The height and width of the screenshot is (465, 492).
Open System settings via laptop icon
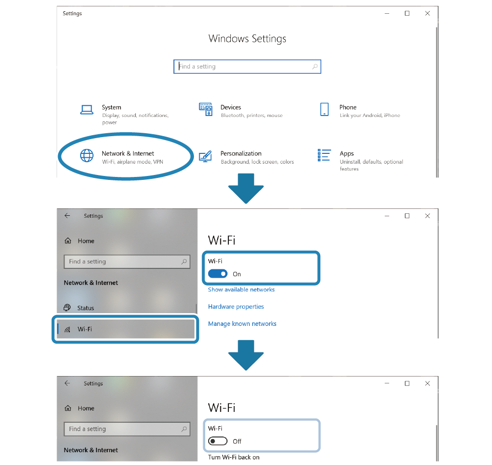[87, 110]
